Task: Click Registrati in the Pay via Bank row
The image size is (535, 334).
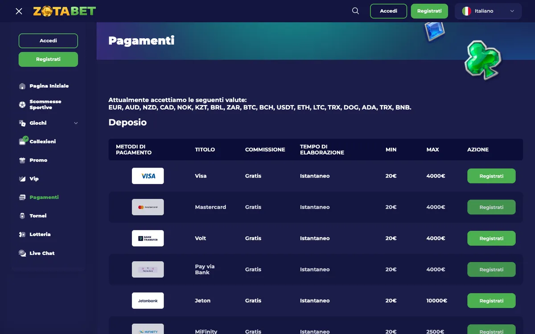Action: tap(491, 269)
